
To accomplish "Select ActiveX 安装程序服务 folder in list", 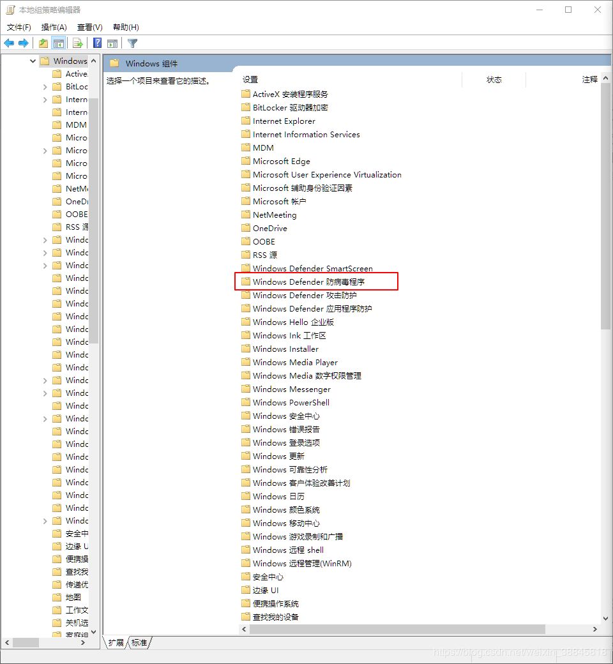I will click(x=285, y=94).
